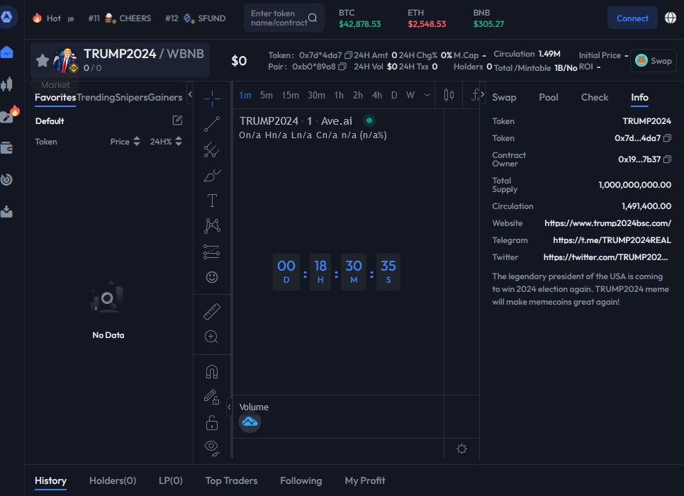
Task: Open the Swap tab in right panel
Action: click(x=504, y=97)
